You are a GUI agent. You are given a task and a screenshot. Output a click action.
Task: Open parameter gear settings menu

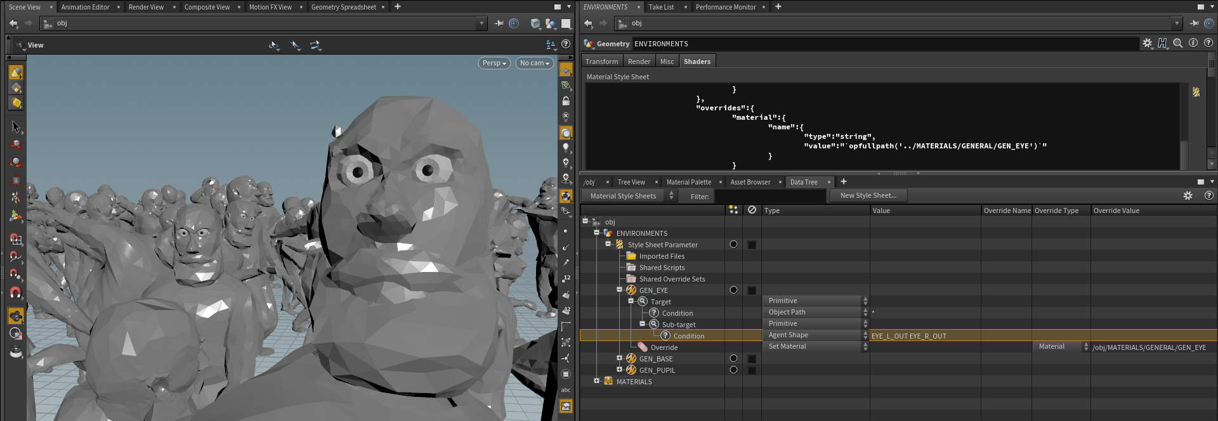click(x=1148, y=43)
